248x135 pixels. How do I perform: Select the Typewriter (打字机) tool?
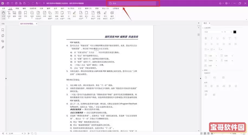coord(69,15)
